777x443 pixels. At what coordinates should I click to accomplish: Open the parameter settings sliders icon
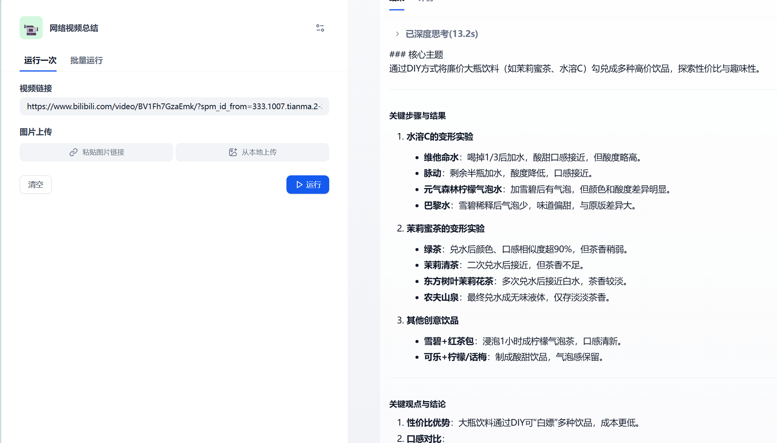(x=320, y=28)
